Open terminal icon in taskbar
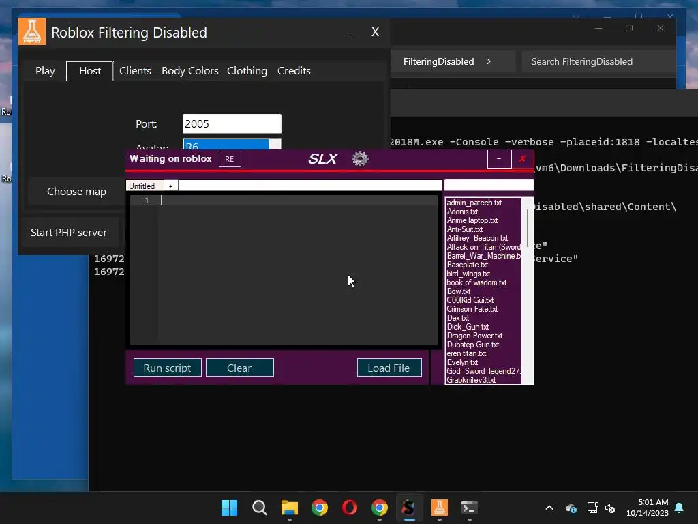Image resolution: width=698 pixels, height=524 pixels. pyautogui.click(x=469, y=508)
